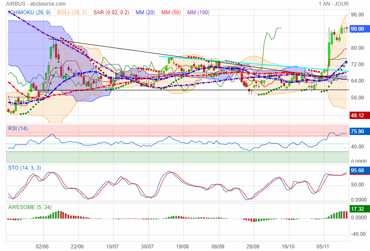Click the 56.00 price axis label
This screenshot has height=251, width=370.
tap(357, 98)
